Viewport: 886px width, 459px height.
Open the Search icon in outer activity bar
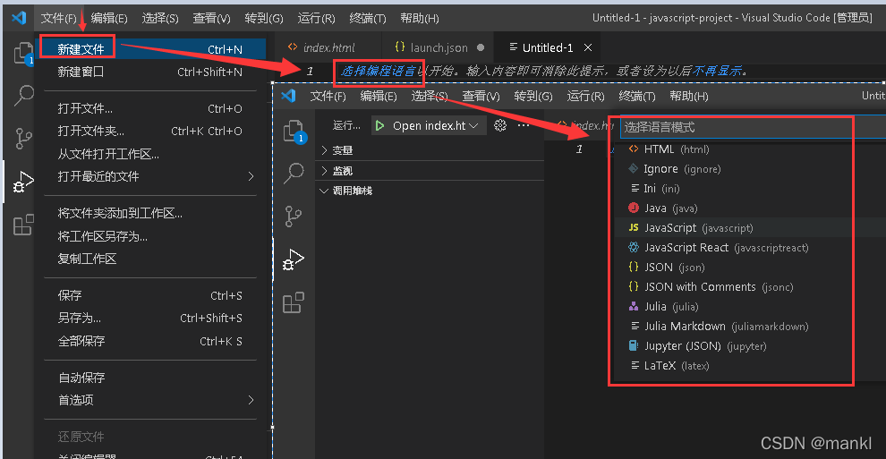pyautogui.click(x=24, y=96)
